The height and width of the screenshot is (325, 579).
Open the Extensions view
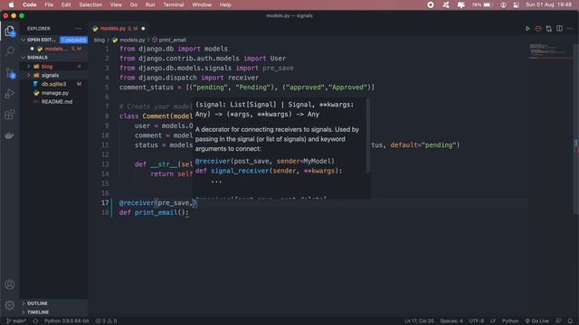click(x=10, y=115)
